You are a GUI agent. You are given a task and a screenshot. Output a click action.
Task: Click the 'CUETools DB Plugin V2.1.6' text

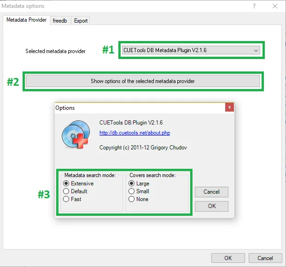tap(131, 123)
